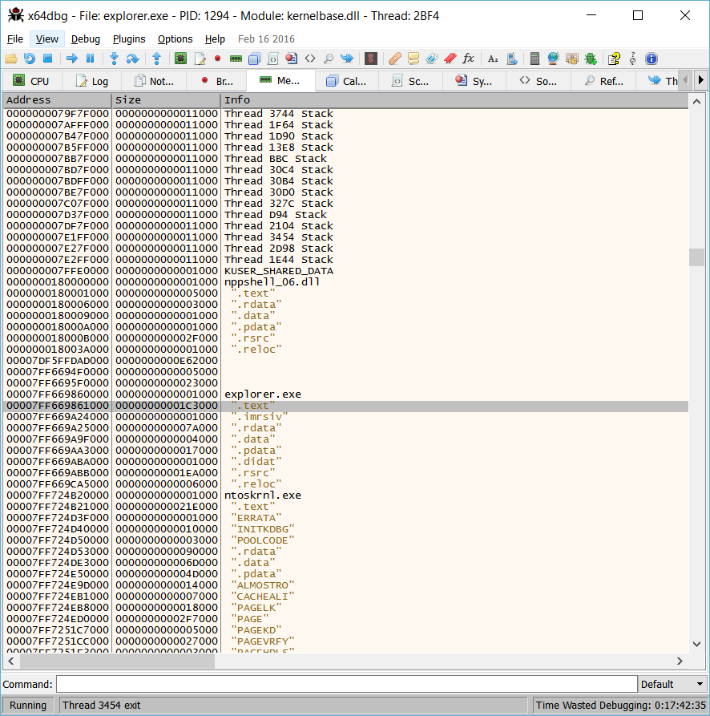Image resolution: width=710 pixels, height=716 pixels.
Task: Select the nppshell_06.dll row
Action: (346, 281)
